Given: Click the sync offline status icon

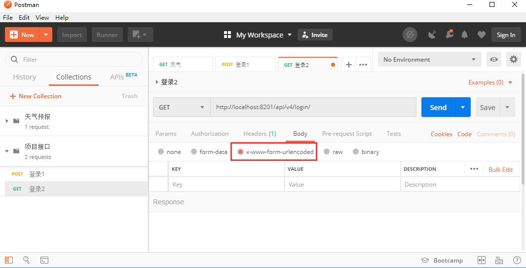Looking at the screenshot, I should pyautogui.click(x=410, y=35).
